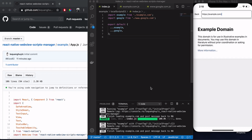The image size is (252, 140).
Task: Maximize the terminal panel with chevron up
Action: 183,104
